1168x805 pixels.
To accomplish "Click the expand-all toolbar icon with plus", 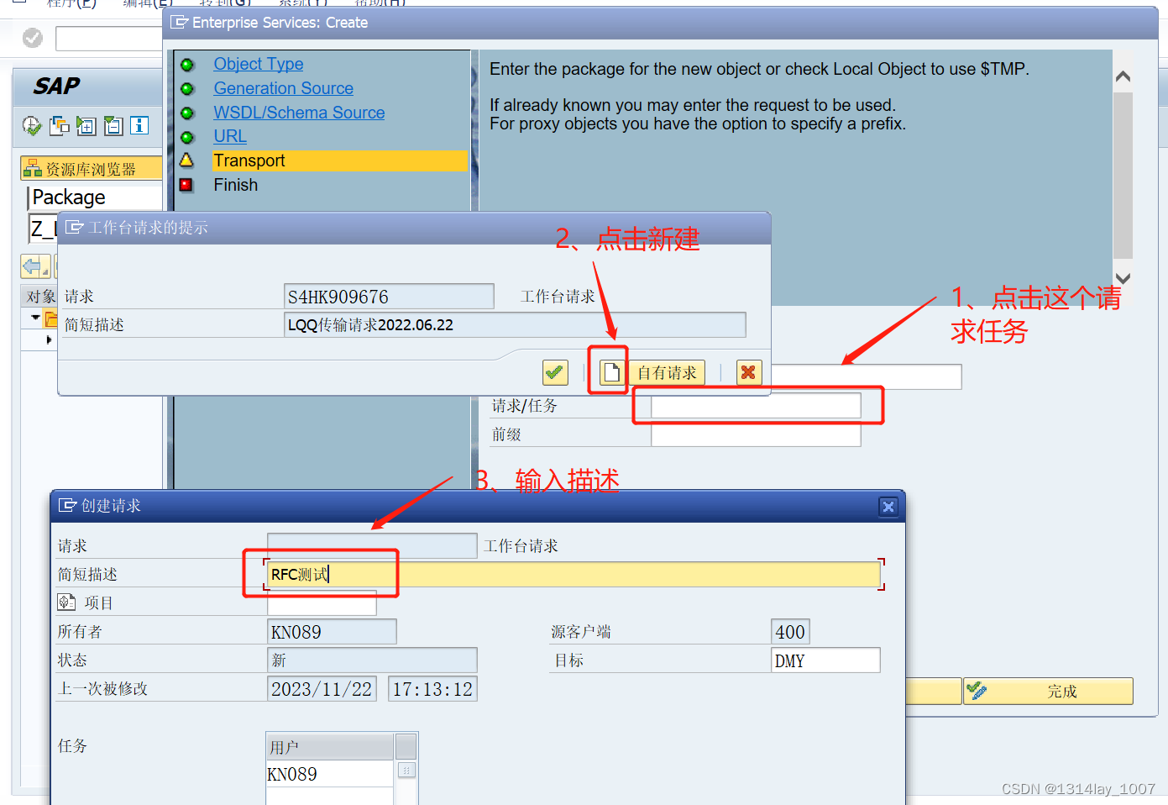I will coord(86,126).
